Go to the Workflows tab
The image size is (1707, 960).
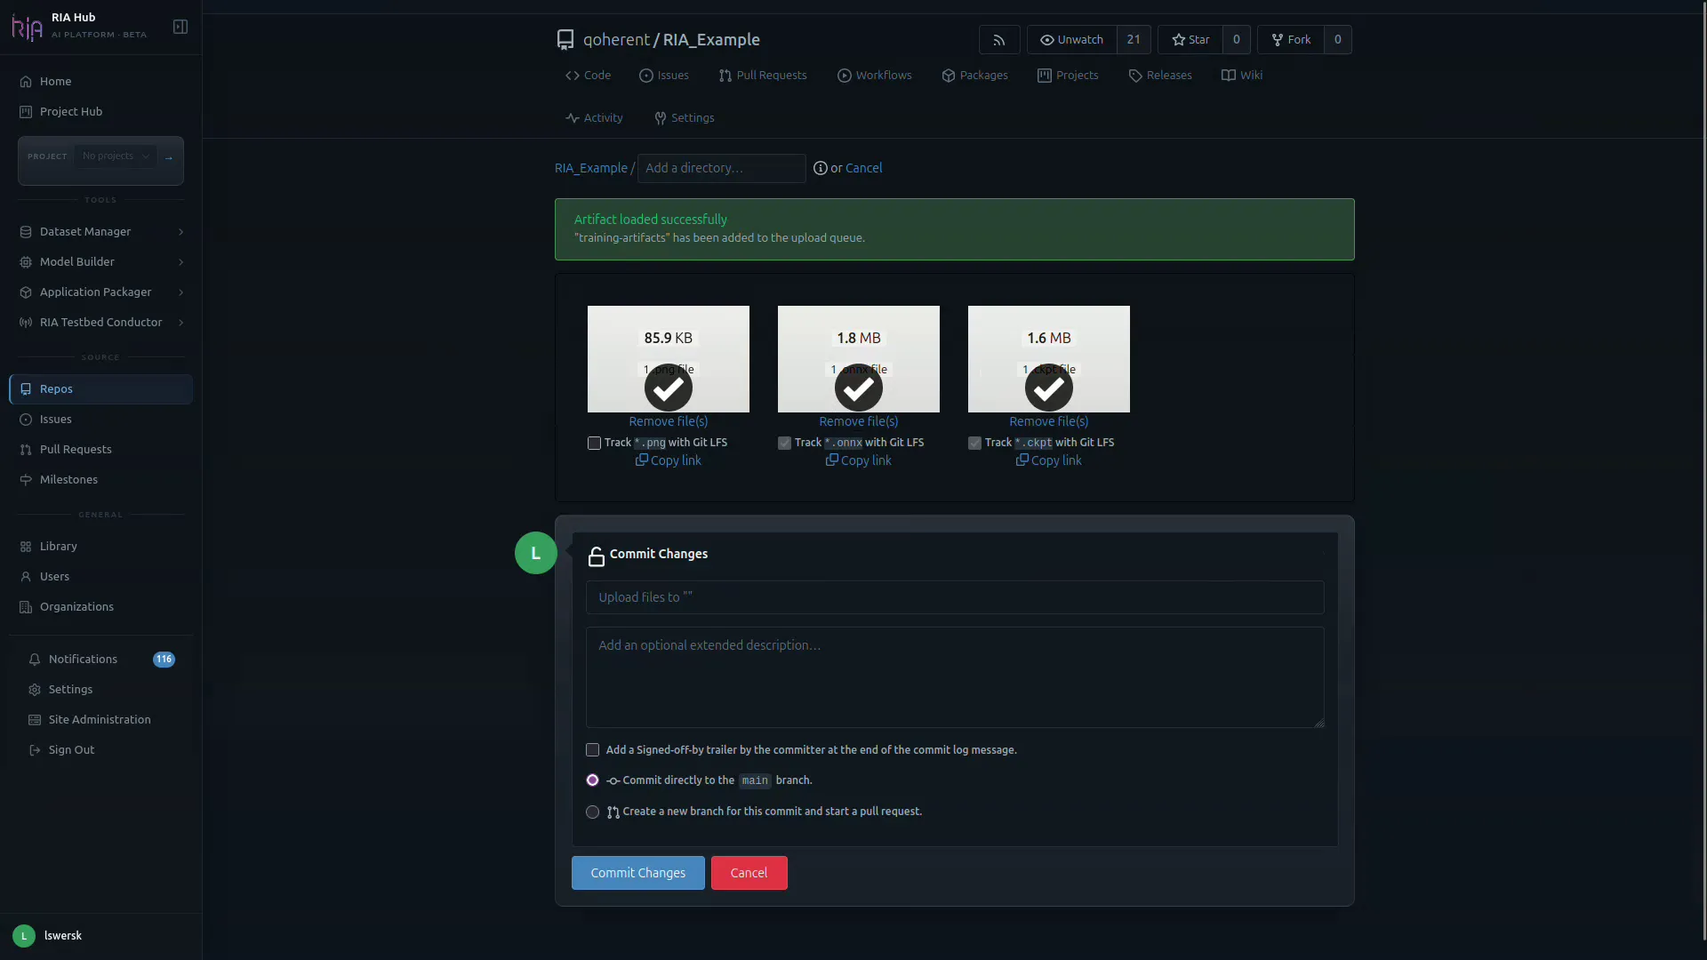click(875, 76)
